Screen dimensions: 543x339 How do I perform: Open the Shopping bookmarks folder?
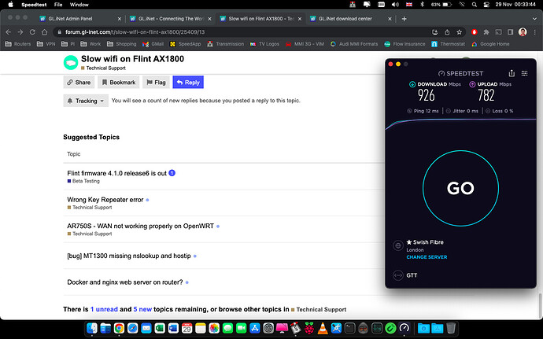[121, 44]
